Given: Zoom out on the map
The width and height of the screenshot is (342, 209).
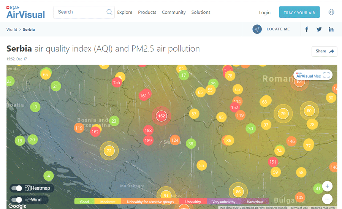Looking at the screenshot, I should click(x=327, y=199).
